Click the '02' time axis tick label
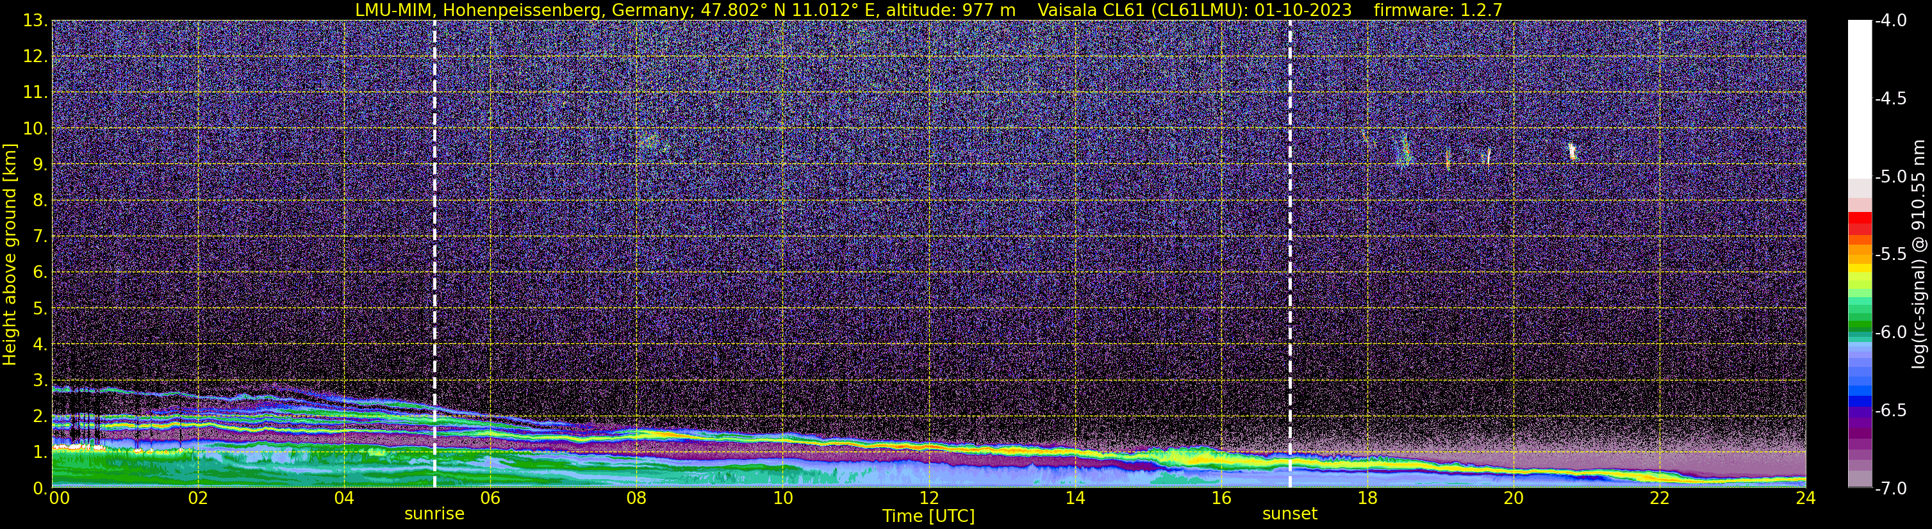This screenshot has width=1932, height=529. click(198, 498)
